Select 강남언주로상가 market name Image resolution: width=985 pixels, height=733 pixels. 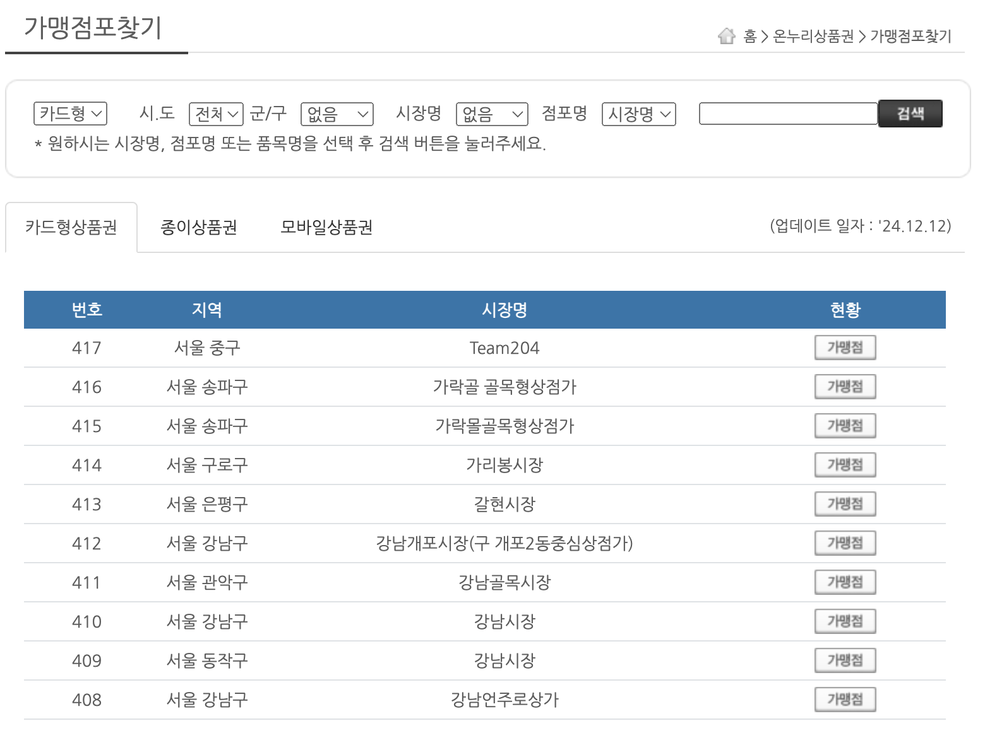click(x=504, y=700)
